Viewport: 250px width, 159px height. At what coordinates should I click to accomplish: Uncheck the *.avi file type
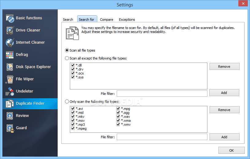(x=73, y=108)
